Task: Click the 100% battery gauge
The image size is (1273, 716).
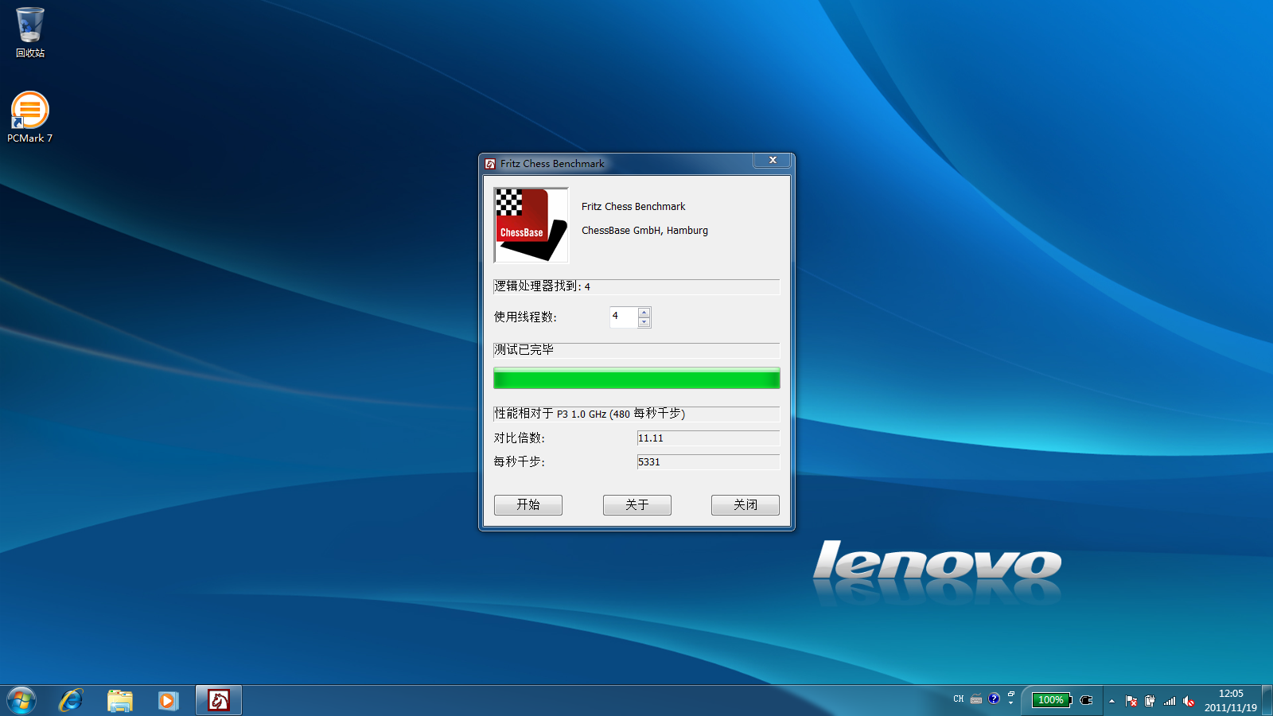Action: click(x=1052, y=700)
